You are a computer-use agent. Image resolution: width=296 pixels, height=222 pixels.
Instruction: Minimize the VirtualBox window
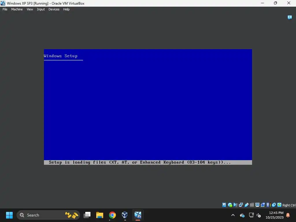[262, 3]
